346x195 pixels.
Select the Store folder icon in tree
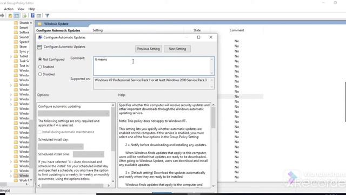pyautogui.click(x=16, y=47)
